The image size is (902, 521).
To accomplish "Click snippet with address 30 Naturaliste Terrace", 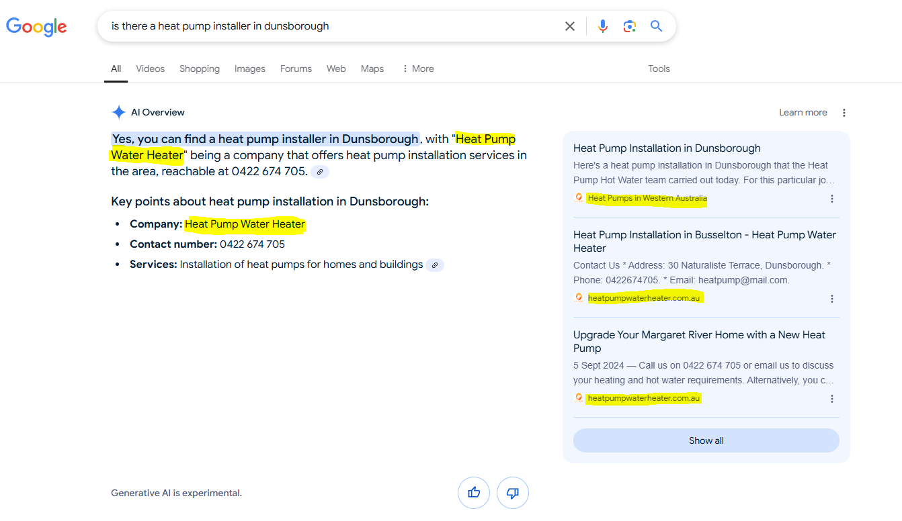I will point(702,273).
